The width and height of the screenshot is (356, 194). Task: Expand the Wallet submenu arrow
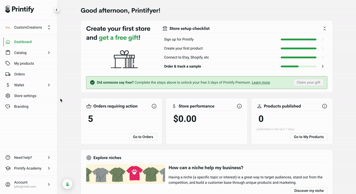click(49, 85)
